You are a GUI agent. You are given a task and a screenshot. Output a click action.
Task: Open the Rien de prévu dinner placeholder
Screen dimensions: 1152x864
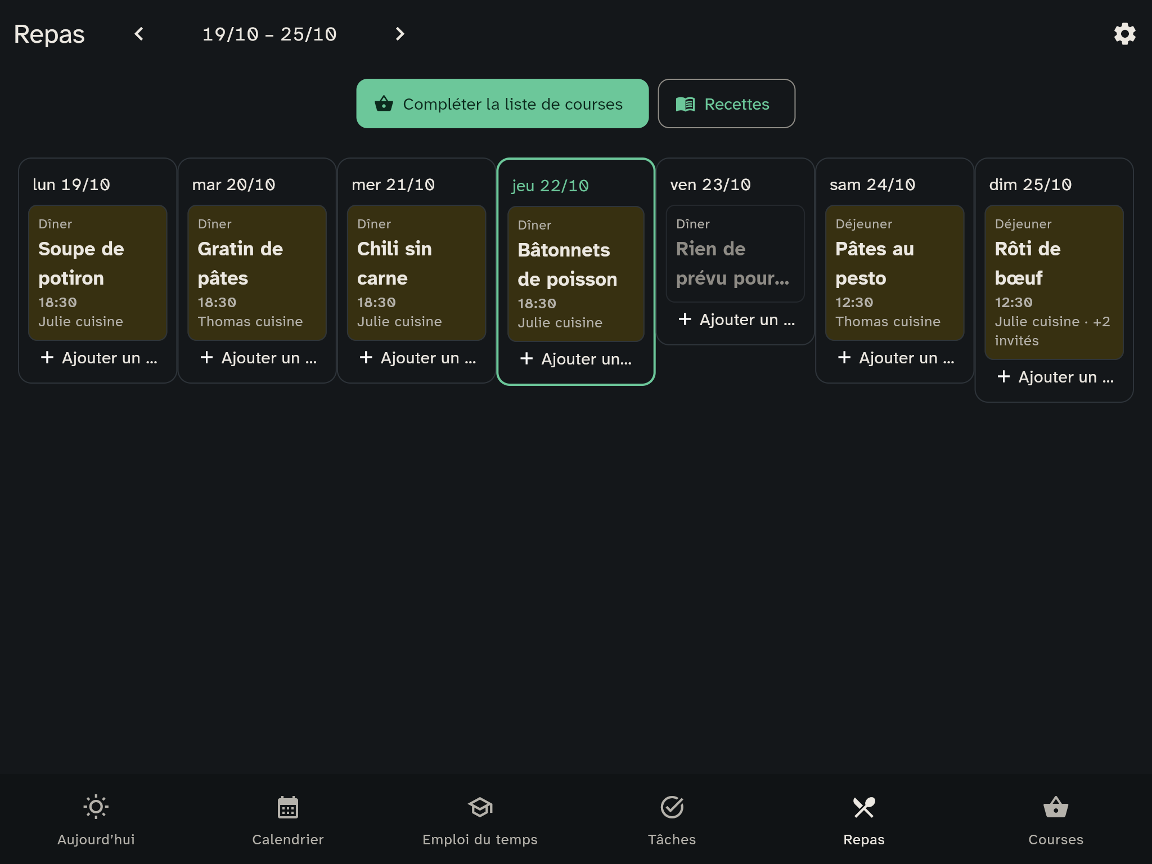coord(735,254)
